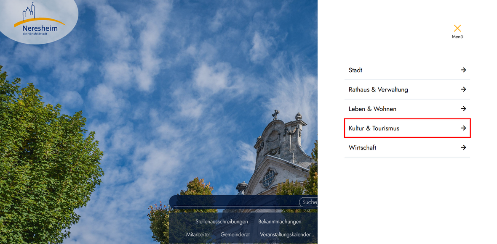Open the Stellenausschreibungen quick link
Image resolution: width=497 pixels, height=244 pixels.
(222, 221)
